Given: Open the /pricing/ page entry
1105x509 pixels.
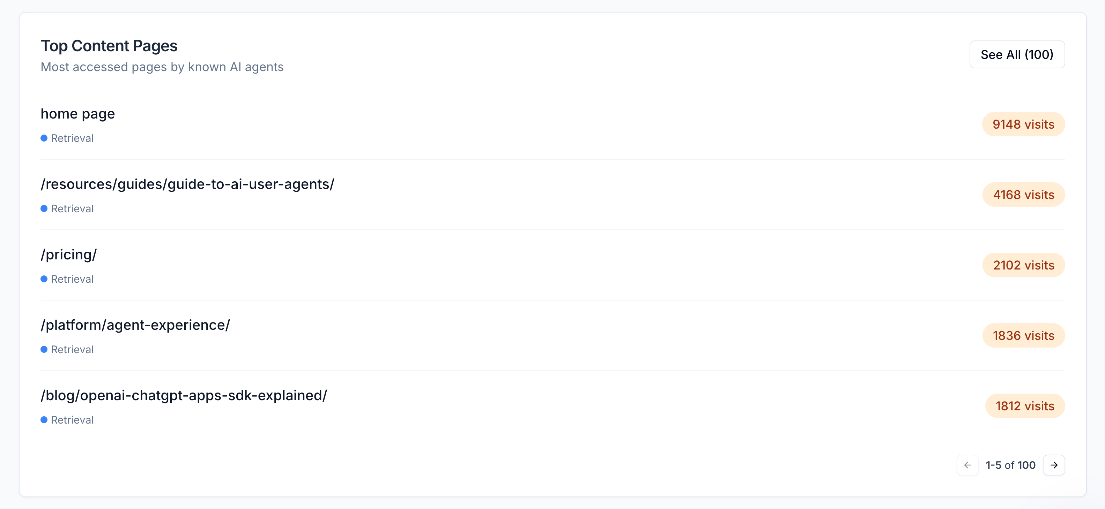Looking at the screenshot, I should [68, 254].
